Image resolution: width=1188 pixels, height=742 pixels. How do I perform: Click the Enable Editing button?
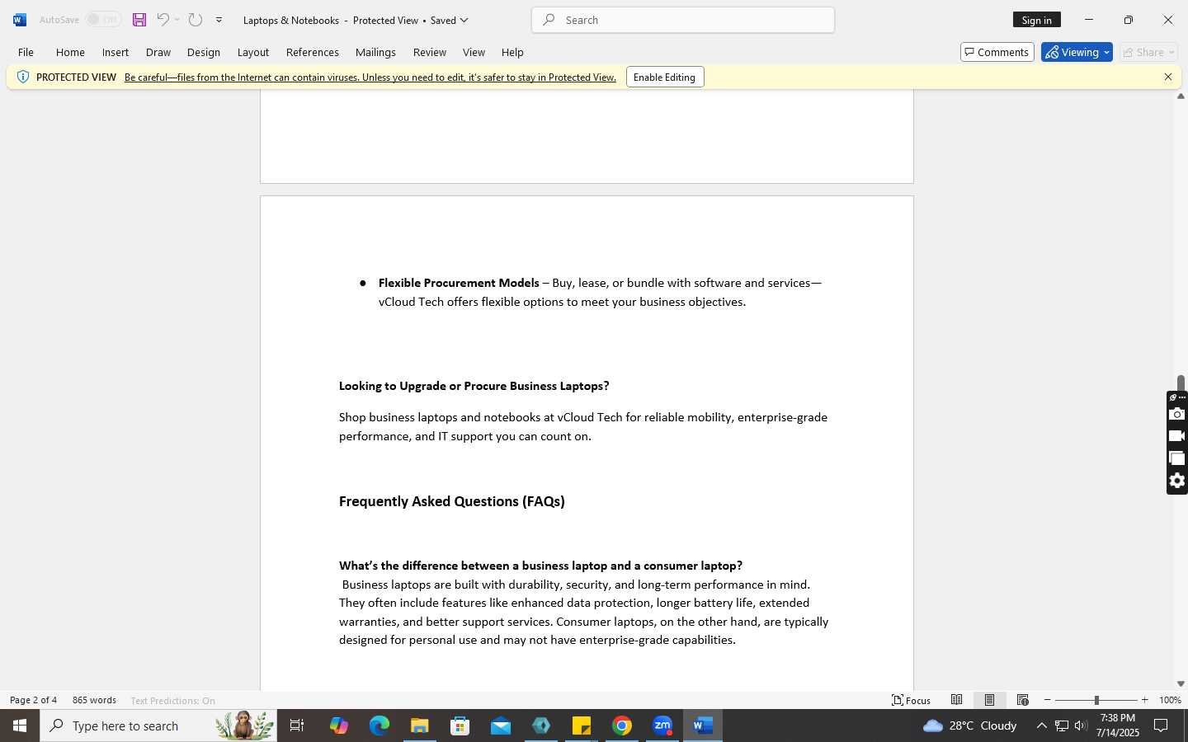pos(665,77)
